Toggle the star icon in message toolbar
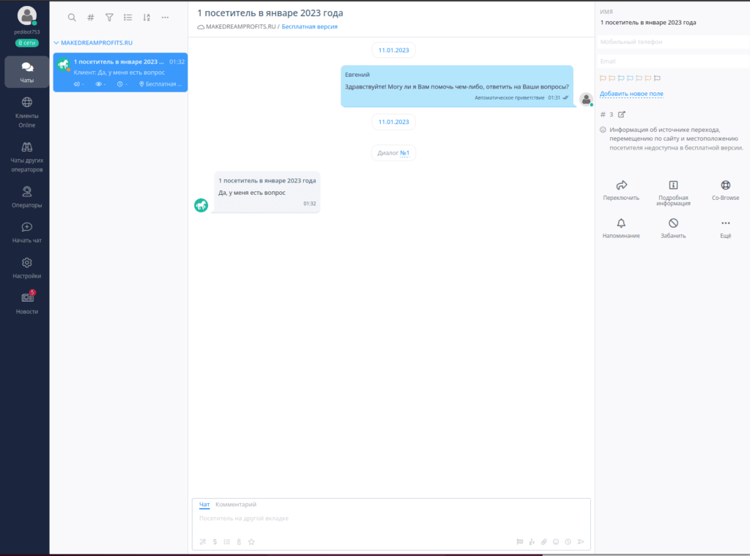Image resolution: width=750 pixels, height=556 pixels. (251, 542)
